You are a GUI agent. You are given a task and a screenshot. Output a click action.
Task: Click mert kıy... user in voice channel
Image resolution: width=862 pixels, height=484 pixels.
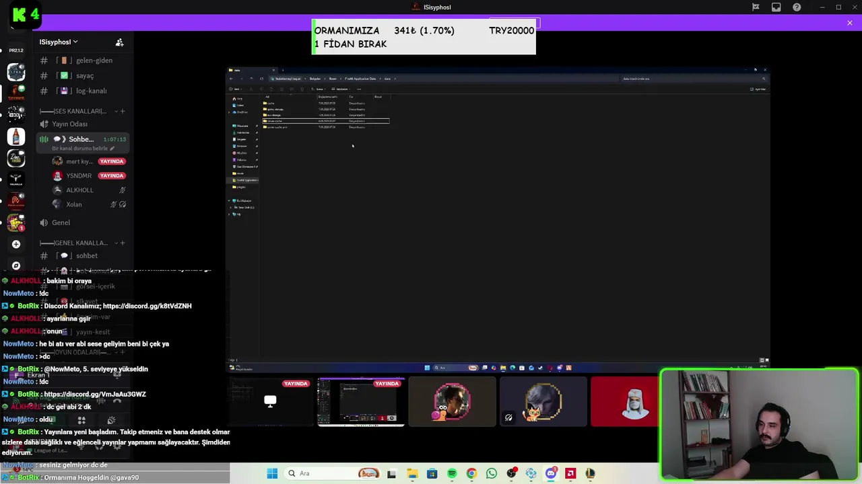pyautogui.click(x=73, y=161)
